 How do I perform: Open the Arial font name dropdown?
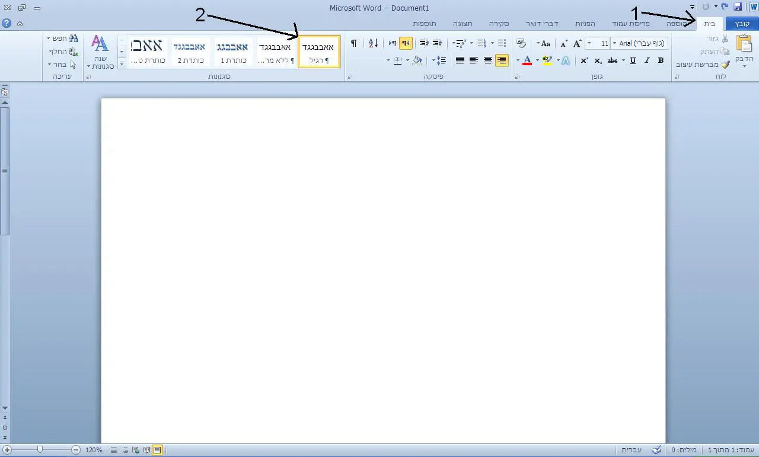pyautogui.click(x=614, y=43)
